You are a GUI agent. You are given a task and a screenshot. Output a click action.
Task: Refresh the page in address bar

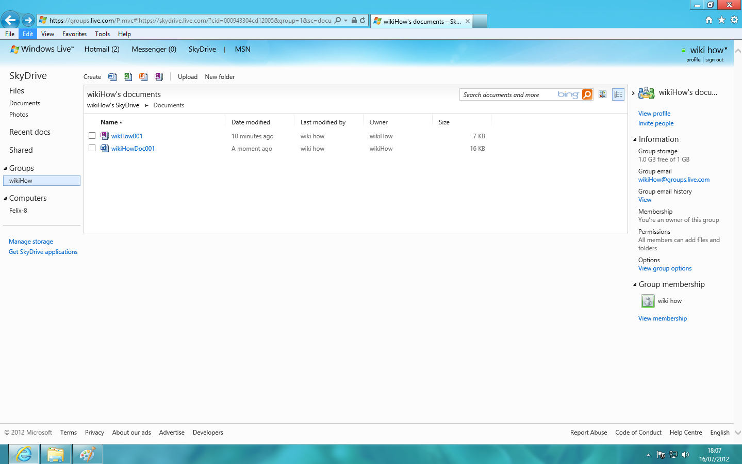[362, 21]
